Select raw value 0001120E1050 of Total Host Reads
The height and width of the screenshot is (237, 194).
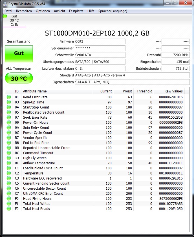click(x=171, y=209)
